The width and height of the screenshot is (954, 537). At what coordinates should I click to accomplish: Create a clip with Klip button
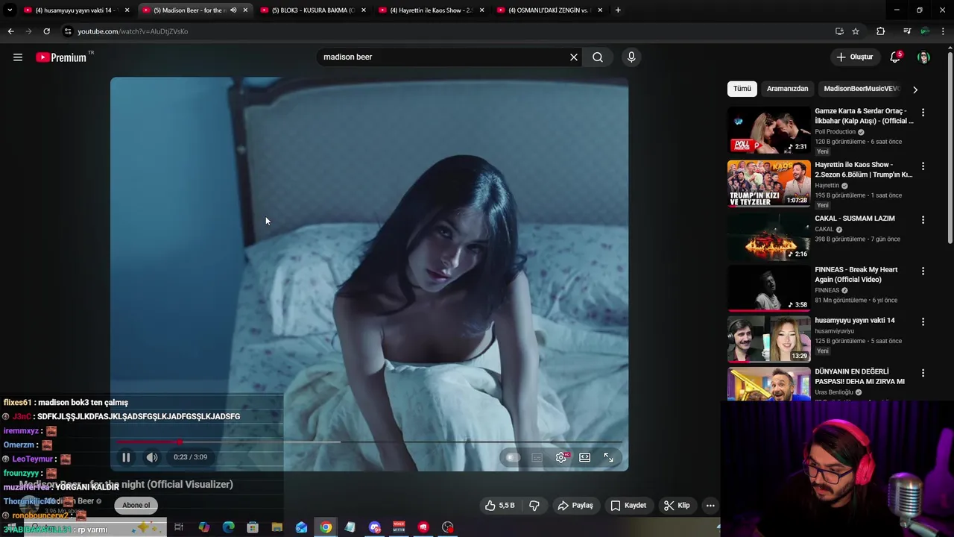[677, 506]
